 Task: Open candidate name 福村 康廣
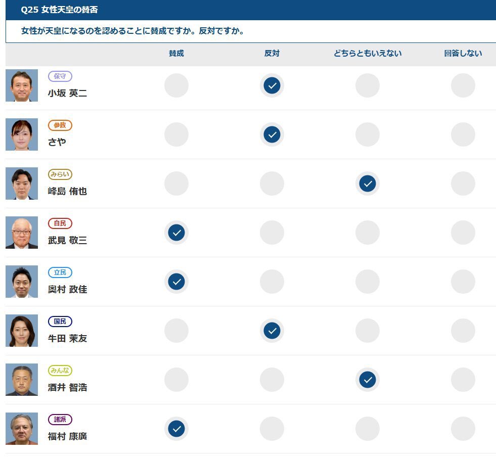(x=67, y=436)
